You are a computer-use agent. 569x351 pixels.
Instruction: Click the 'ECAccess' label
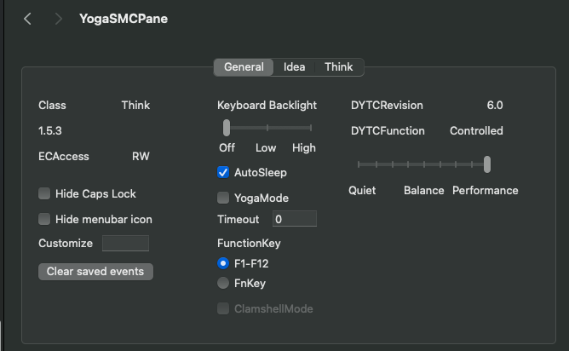coord(64,157)
